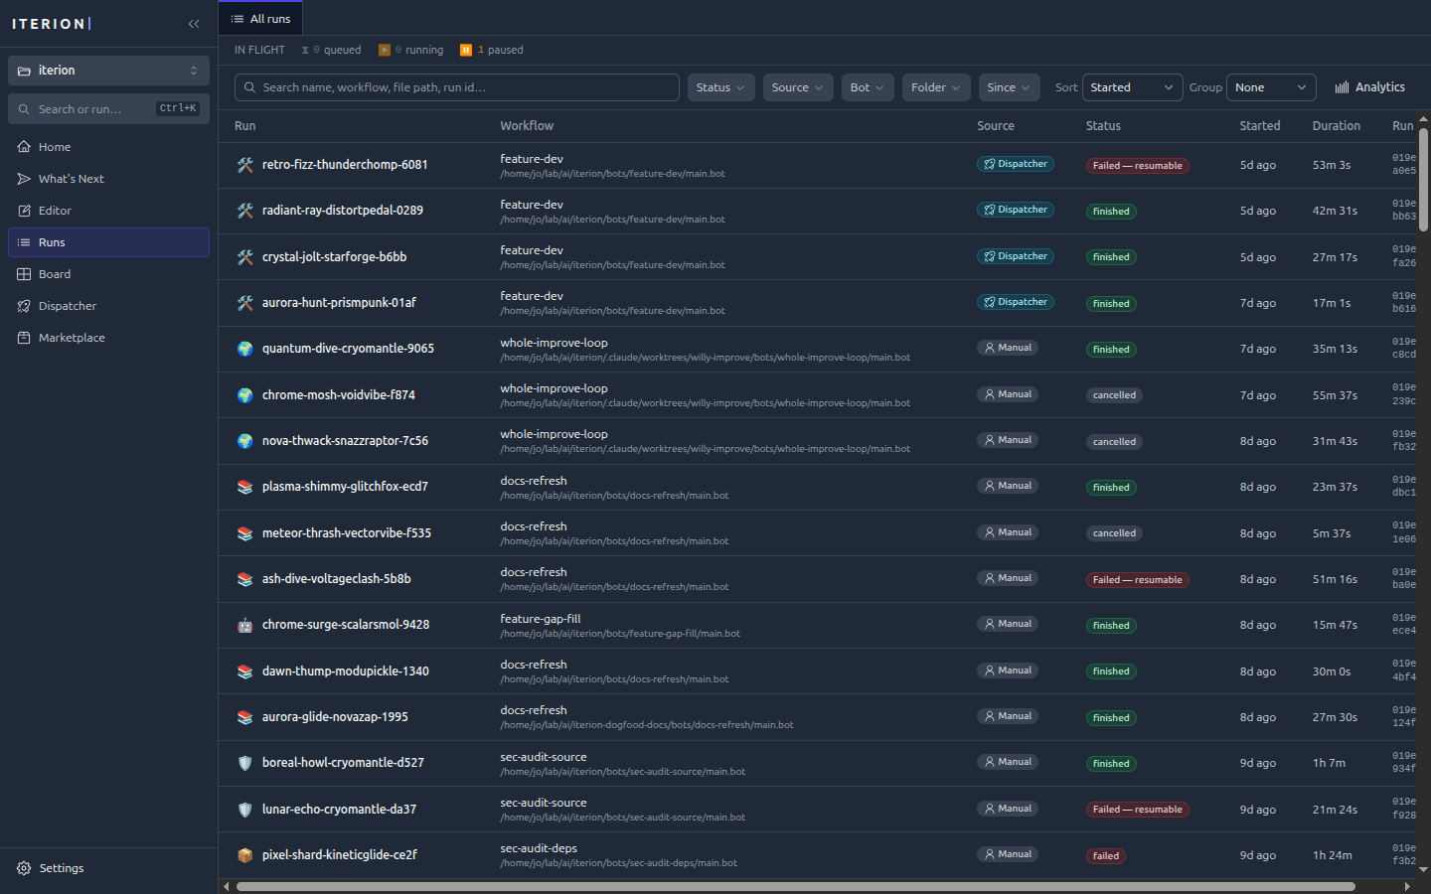Click the Status column header
The image size is (1431, 894).
pyautogui.click(x=1103, y=126)
